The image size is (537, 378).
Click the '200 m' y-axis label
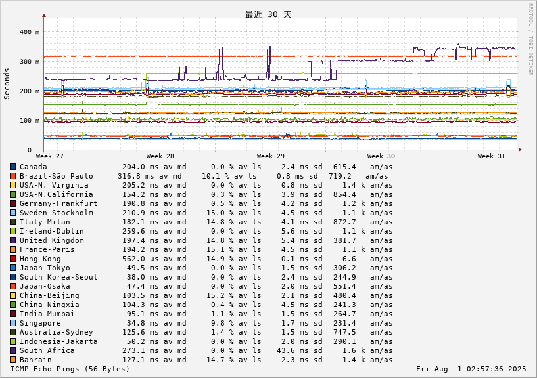pyautogui.click(x=30, y=91)
